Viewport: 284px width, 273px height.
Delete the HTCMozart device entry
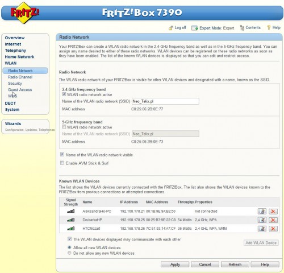pos(273,229)
